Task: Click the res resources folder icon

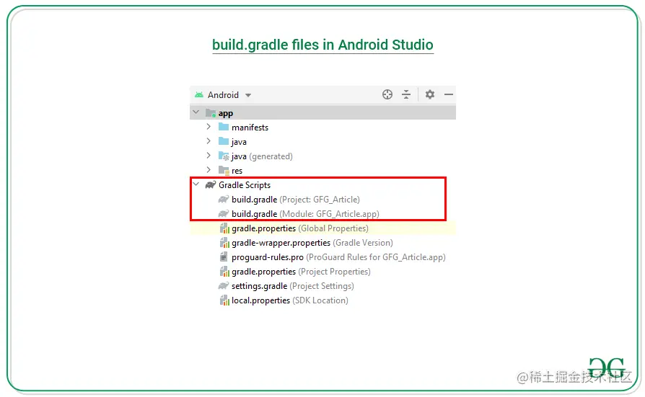Action: 224,170
